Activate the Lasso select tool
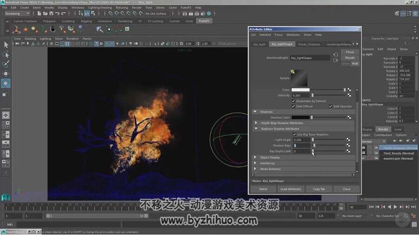The width and height of the screenshot is (419, 235). [x=6, y=54]
